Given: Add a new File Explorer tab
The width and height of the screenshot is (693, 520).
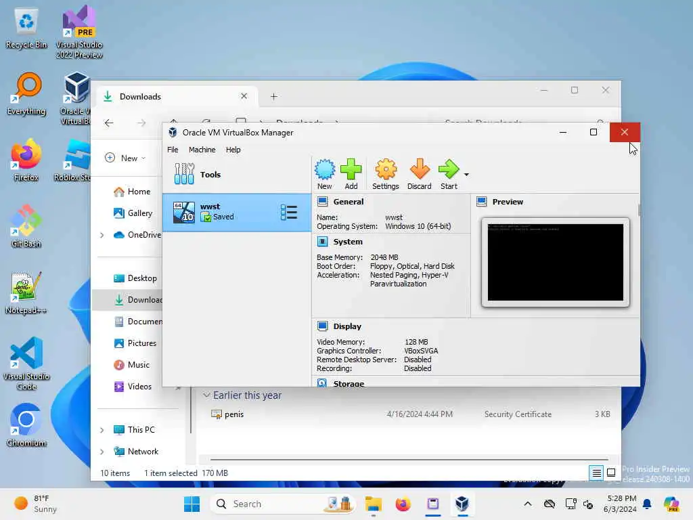Looking at the screenshot, I should [274, 96].
